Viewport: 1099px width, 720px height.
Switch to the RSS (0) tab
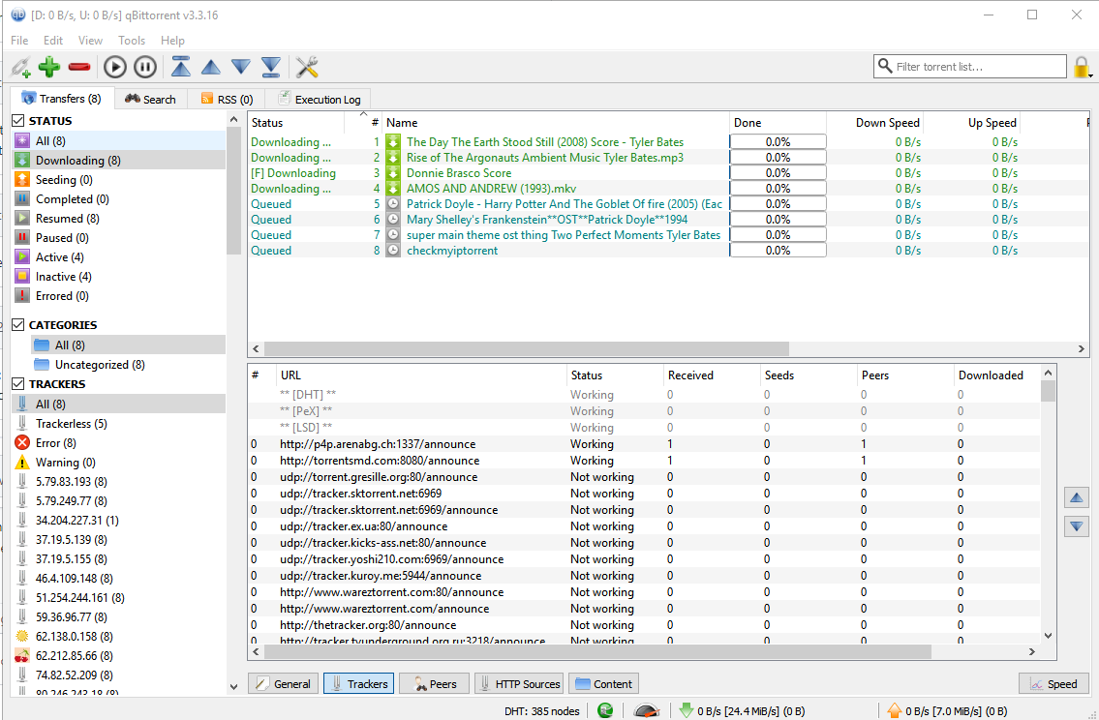227,100
